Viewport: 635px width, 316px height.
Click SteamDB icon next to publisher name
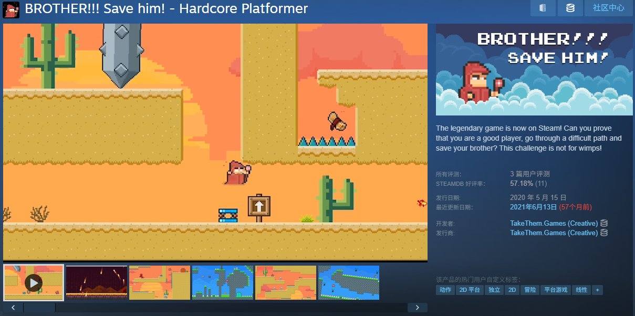[x=604, y=233]
